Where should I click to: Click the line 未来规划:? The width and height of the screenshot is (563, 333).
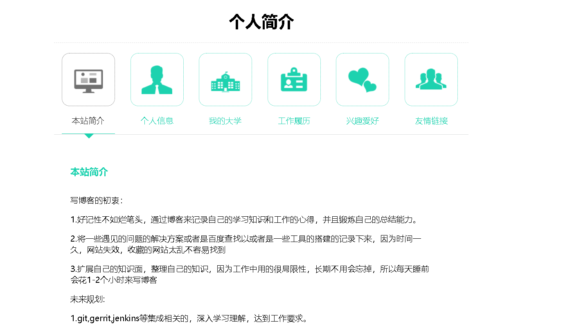pos(88,299)
